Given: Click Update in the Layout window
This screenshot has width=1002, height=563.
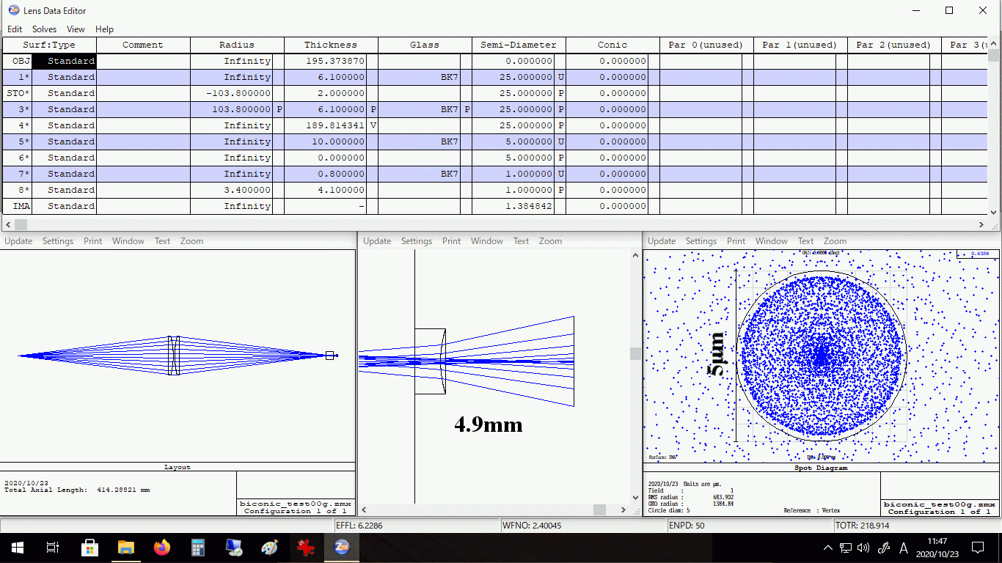Looking at the screenshot, I should tap(18, 241).
